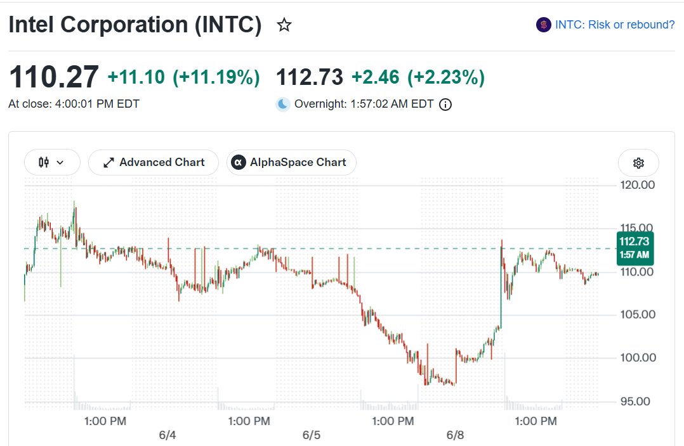Image resolution: width=684 pixels, height=446 pixels.
Task: Click the closing price 110.27
Action: [54, 77]
